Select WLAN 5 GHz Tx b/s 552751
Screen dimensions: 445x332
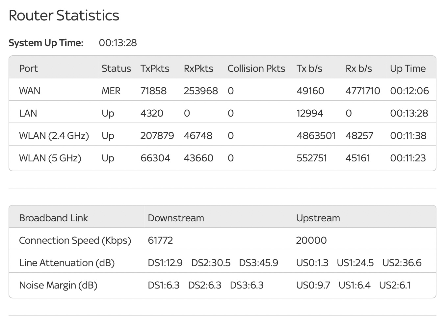coord(312,158)
